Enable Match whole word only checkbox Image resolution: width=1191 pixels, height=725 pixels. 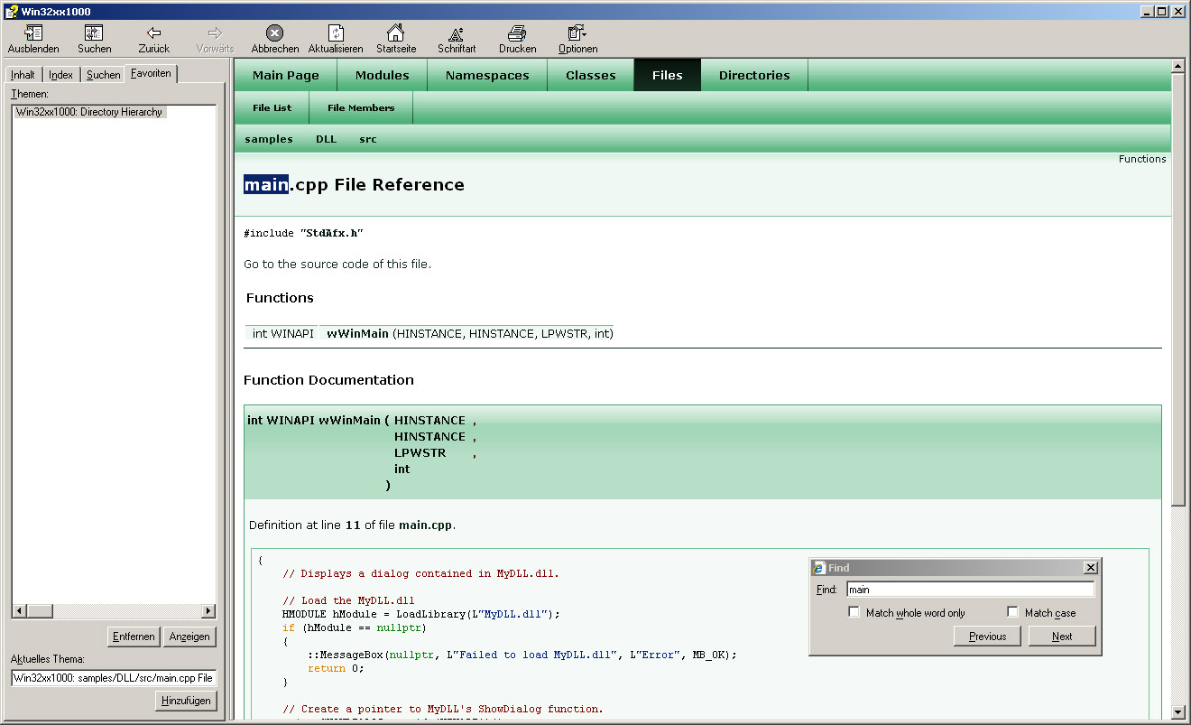point(854,612)
